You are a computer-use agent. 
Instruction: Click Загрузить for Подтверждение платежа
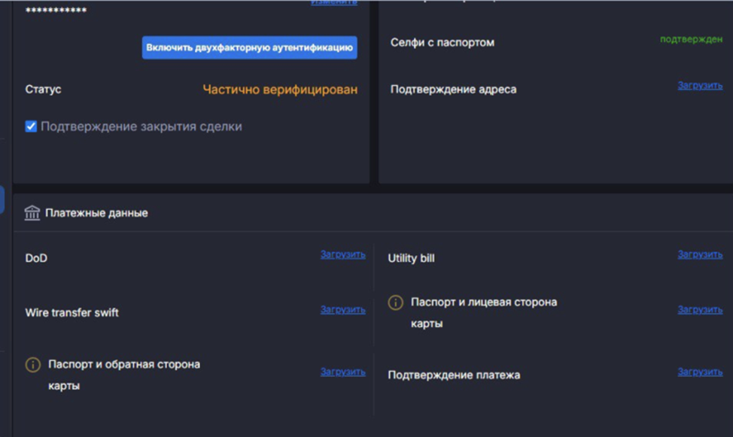point(700,372)
